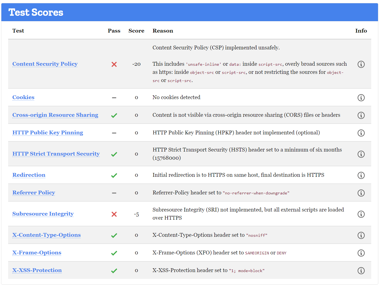View info for X-Content-Type-Options test
Image resolution: width=381 pixels, height=287 pixels.
click(361, 235)
